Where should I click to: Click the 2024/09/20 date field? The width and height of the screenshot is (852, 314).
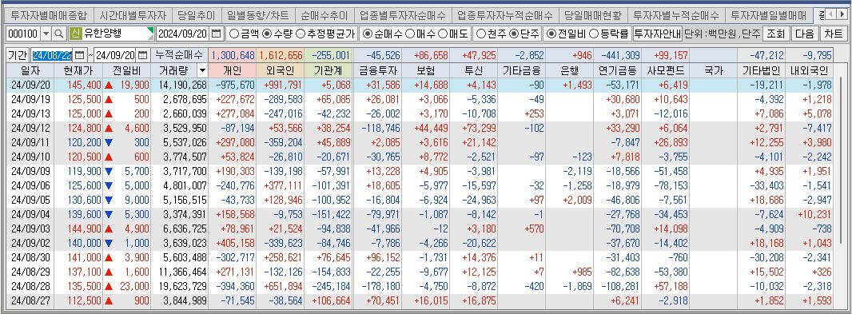coord(183,34)
